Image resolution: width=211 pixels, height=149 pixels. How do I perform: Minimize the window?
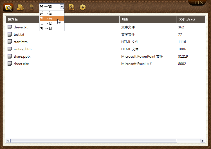click(192, 3)
